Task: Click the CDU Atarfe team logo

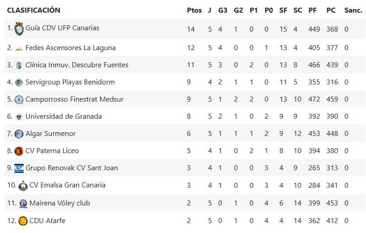Action: (x=23, y=221)
